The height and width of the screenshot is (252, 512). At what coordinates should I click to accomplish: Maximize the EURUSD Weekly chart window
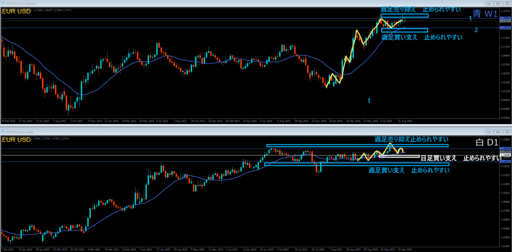(498, 3)
